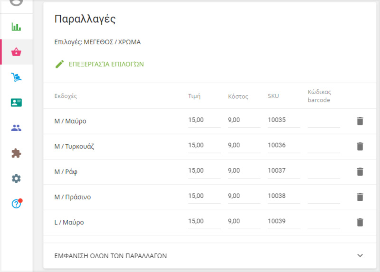Viewport: 380px width, 272px height.
Task: Edit price field of M / Πράσινο
Action: (204, 197)
